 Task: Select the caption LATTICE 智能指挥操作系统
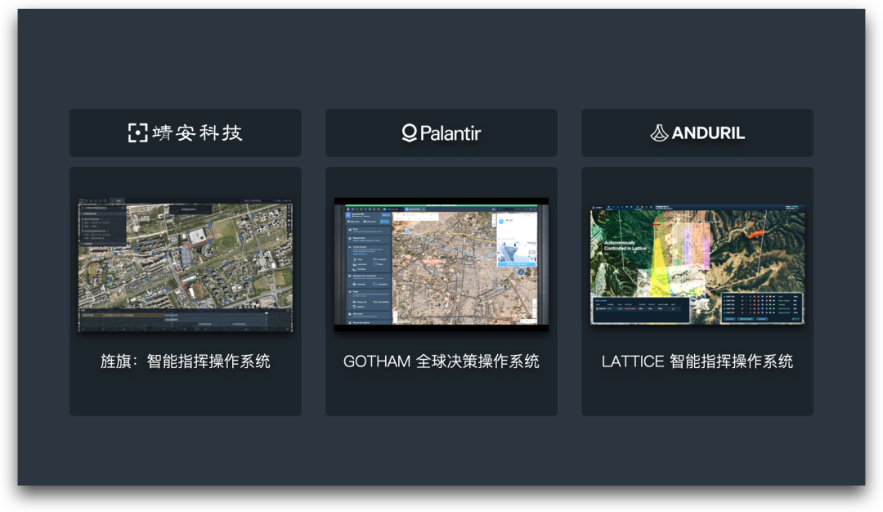697,361
